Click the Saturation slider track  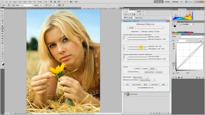138,47
